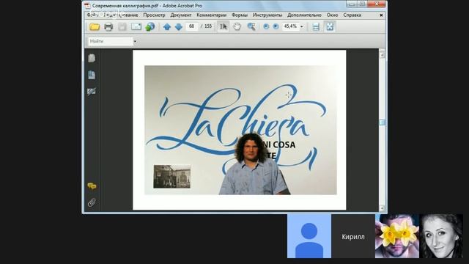Choose the Hand tool
469x264 pixels.
click(x=237, y=26)
